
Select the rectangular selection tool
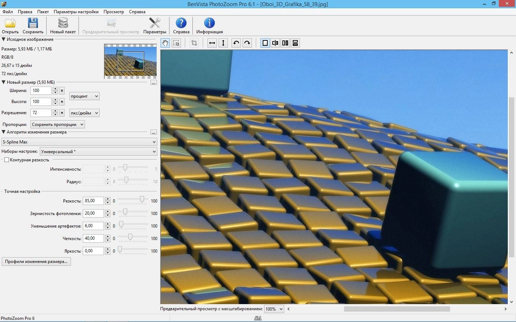pyautogui.click(x=176, y=43)
